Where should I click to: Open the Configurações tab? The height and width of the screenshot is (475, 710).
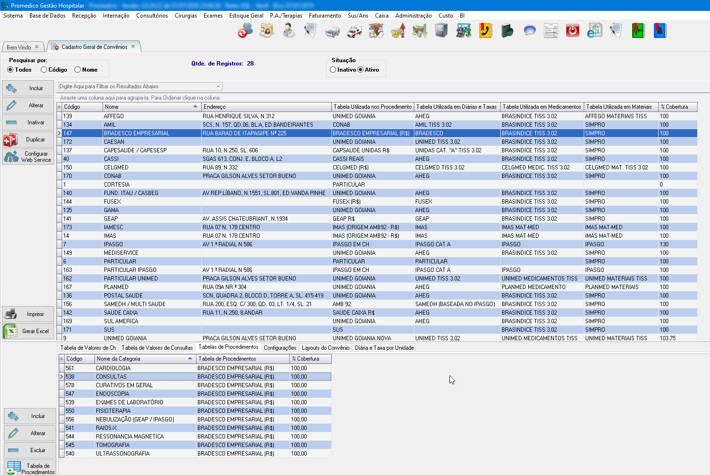pyautogui.click(x=280, y=348)
